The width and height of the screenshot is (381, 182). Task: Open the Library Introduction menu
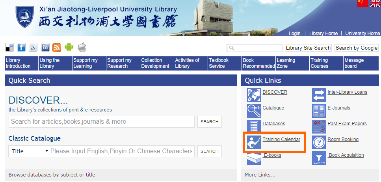[21, 63]
